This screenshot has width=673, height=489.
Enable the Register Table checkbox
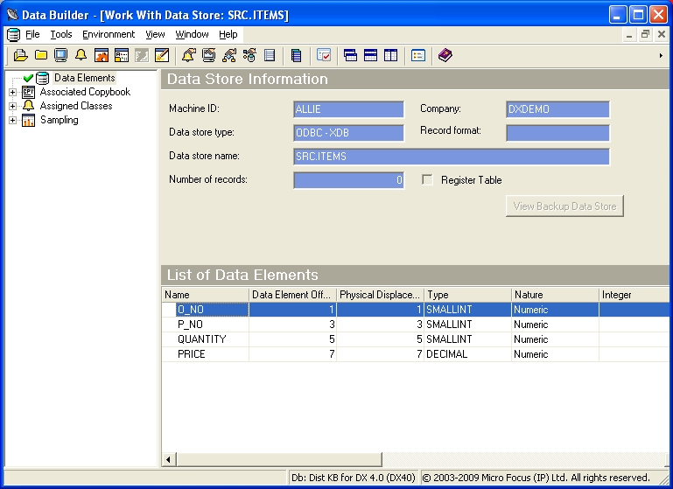[428, 180]
